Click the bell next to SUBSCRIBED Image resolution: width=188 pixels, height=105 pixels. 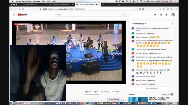pyautogui.click(x=123, y=100)
